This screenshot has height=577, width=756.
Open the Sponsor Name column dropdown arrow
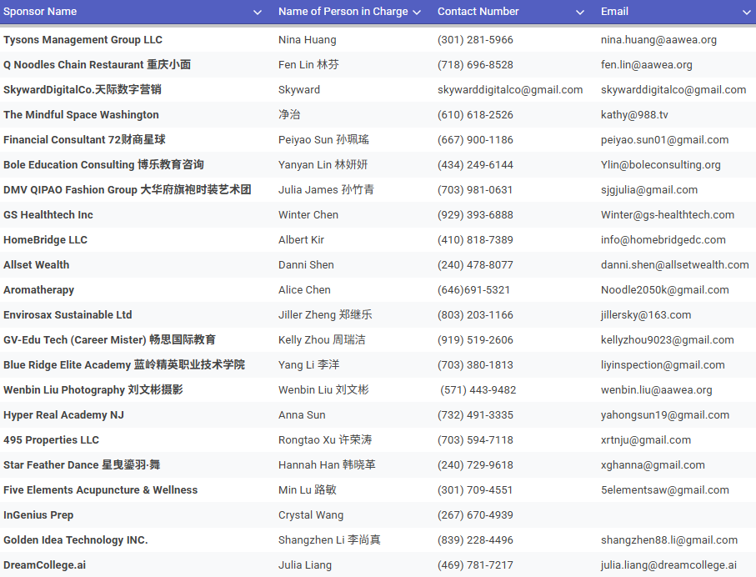258,13
